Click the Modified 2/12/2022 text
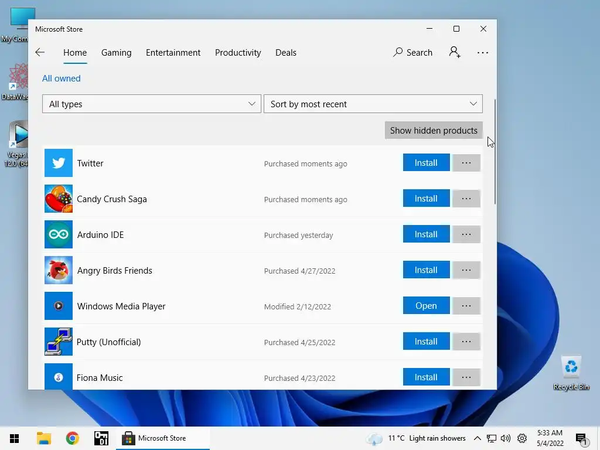This screenshot has width=600, height=450. [x=297, y=306]
